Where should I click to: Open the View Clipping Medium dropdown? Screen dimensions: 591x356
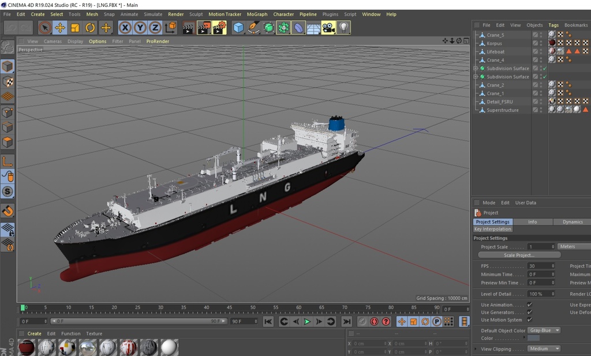pyautogui.click(x=544, y=348)
